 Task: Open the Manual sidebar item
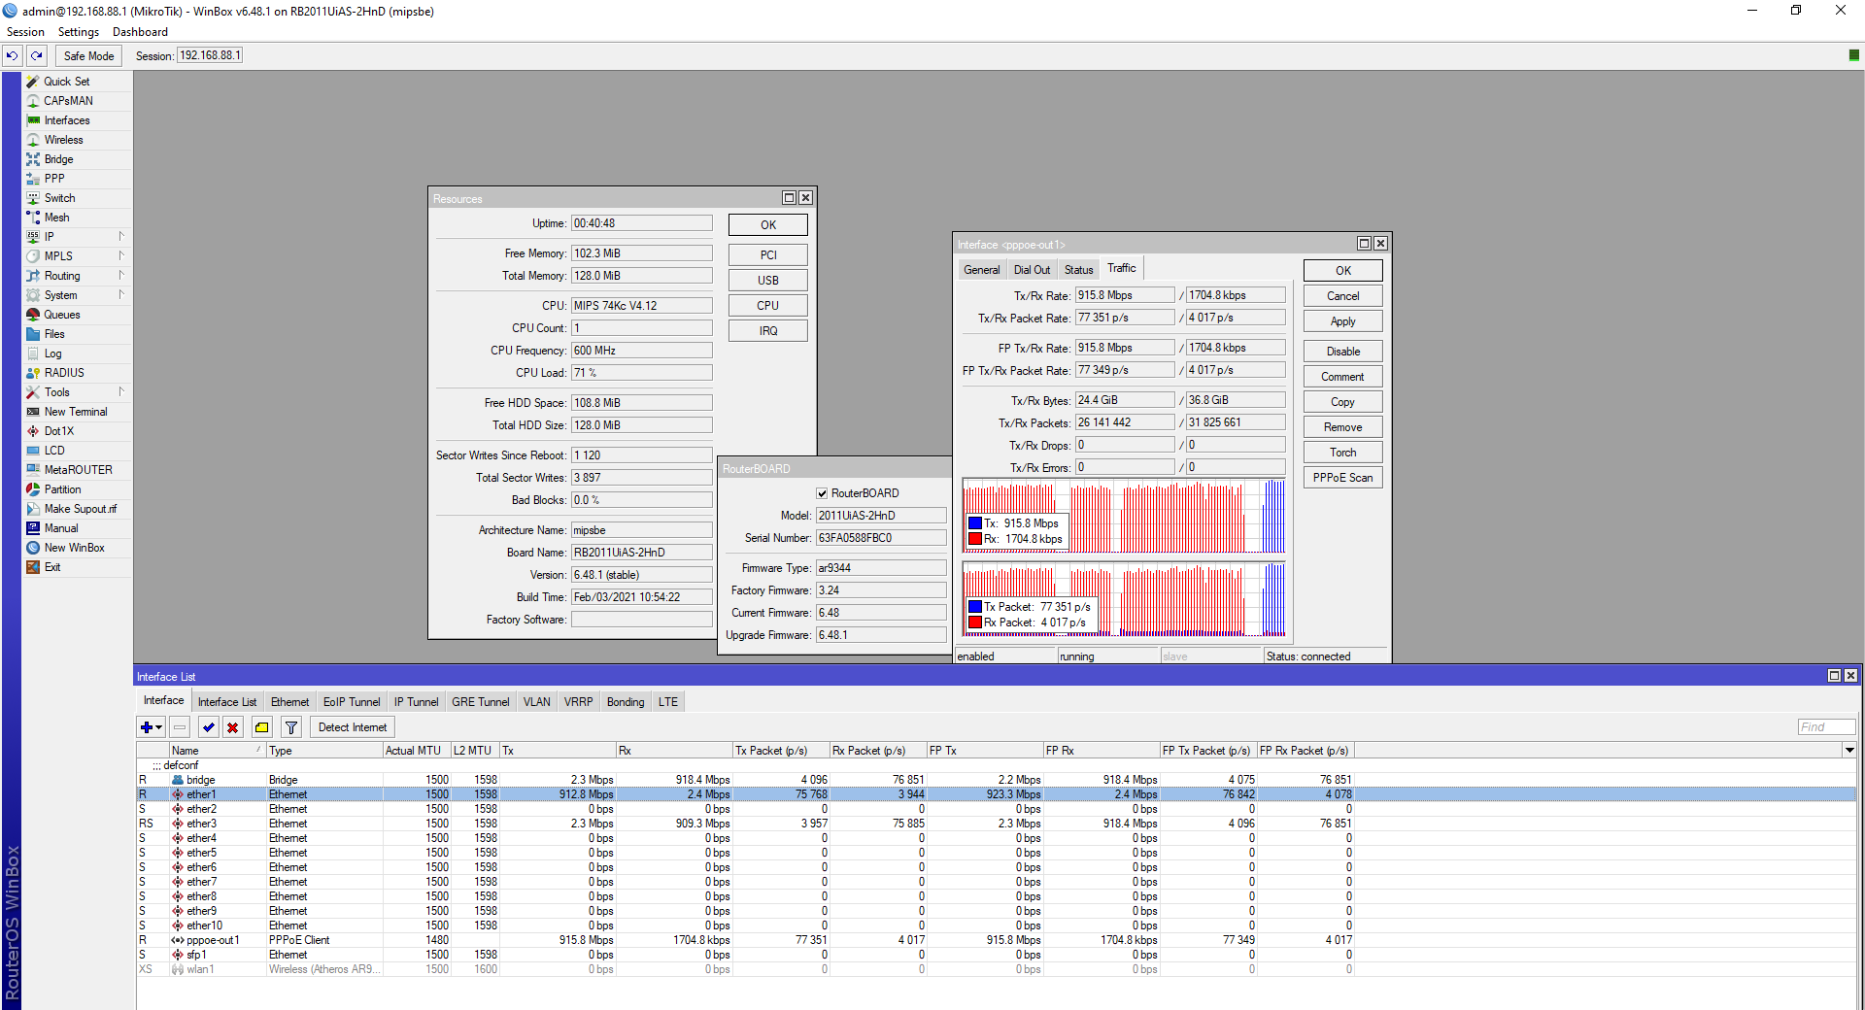pos(61,528)
